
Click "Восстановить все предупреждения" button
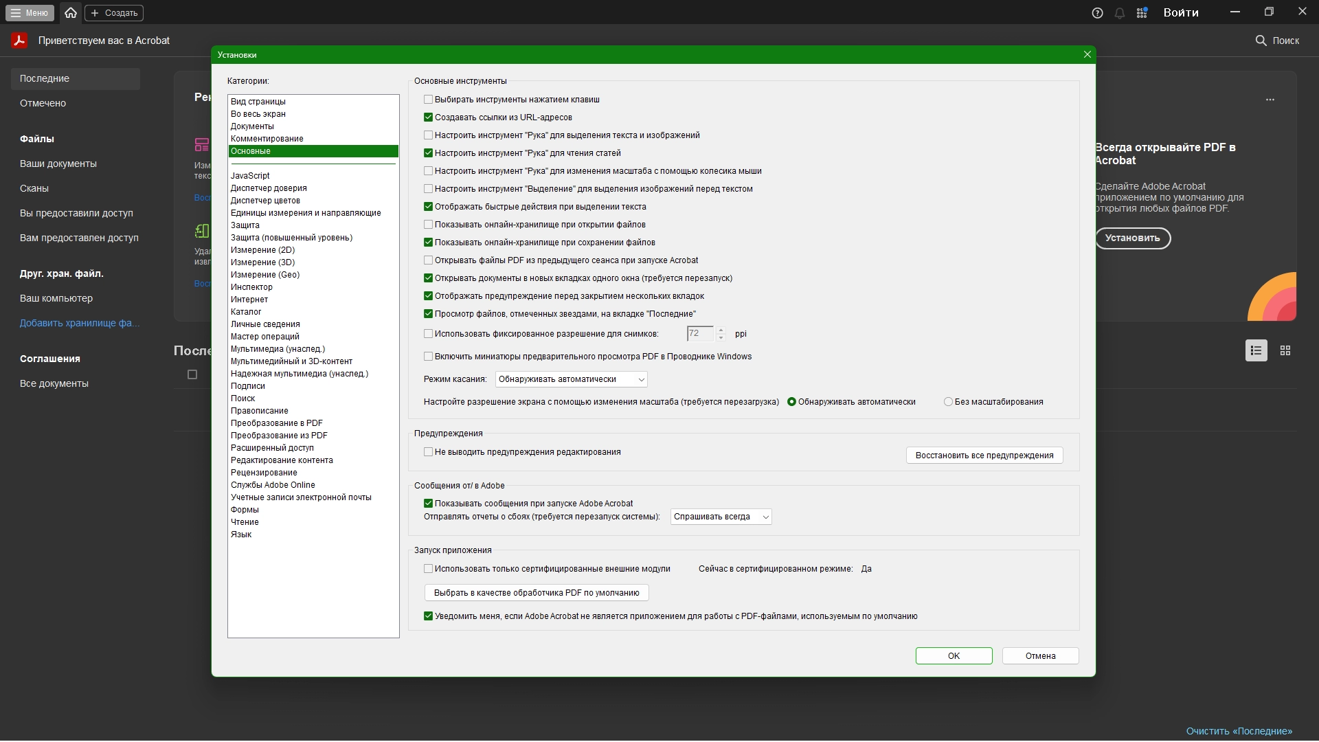click(x=984, y=456)
